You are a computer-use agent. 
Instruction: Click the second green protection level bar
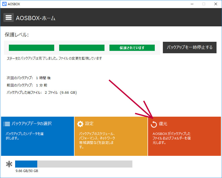pyautogui.click(x=82, y=48)
